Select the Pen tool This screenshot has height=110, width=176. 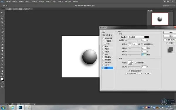click(2, 58)
